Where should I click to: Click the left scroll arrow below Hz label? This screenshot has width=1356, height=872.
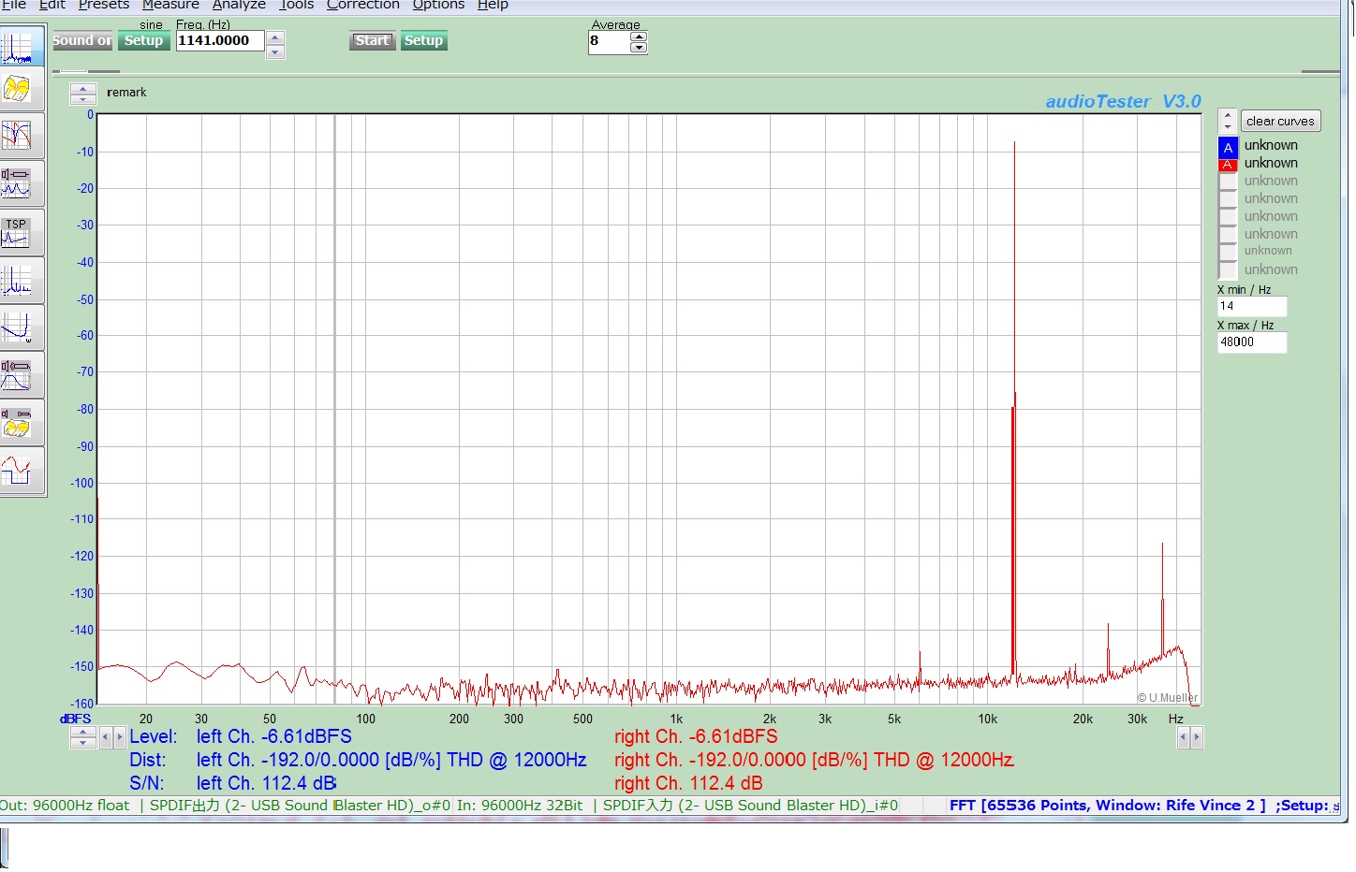point(1183,737)
